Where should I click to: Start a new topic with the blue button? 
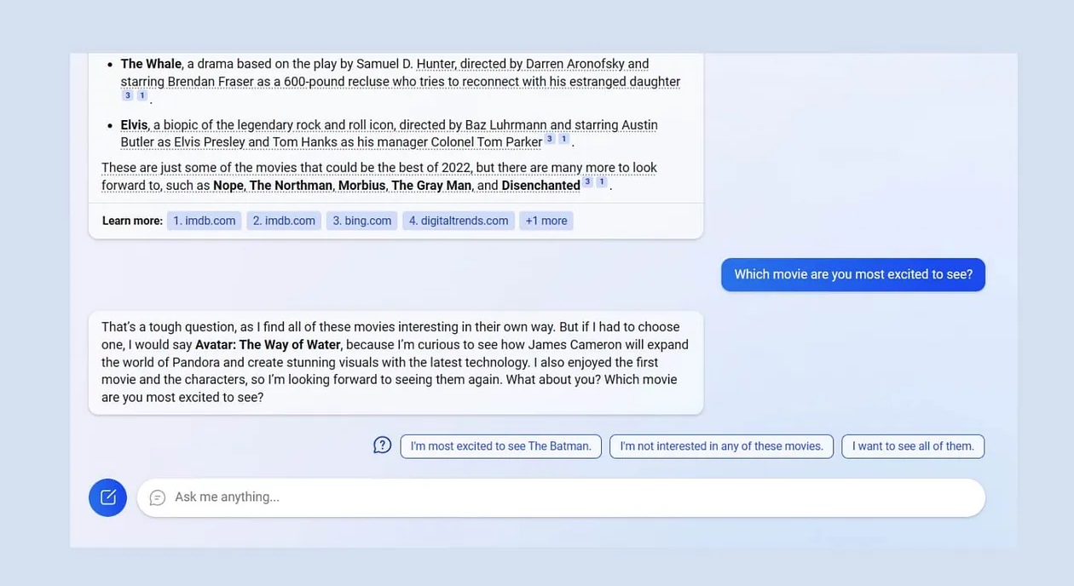coord(107,497)
